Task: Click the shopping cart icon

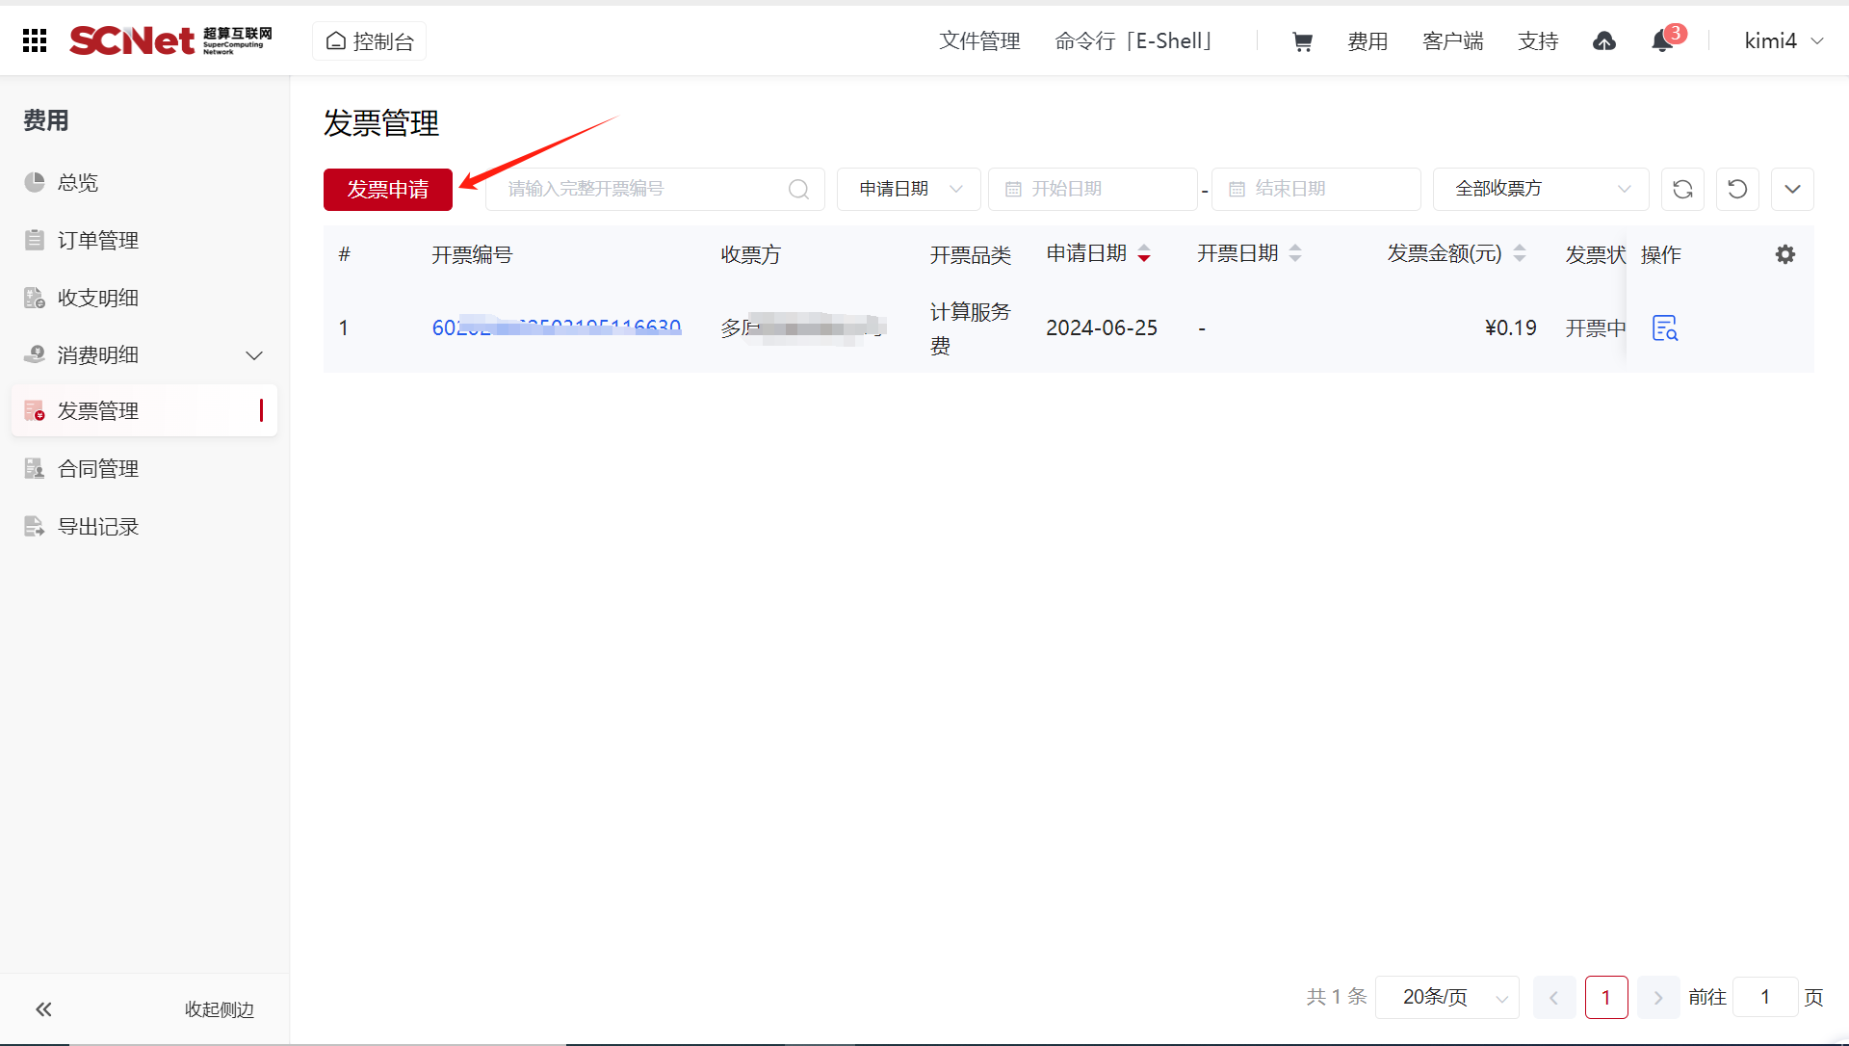Action: [1302, 41]
